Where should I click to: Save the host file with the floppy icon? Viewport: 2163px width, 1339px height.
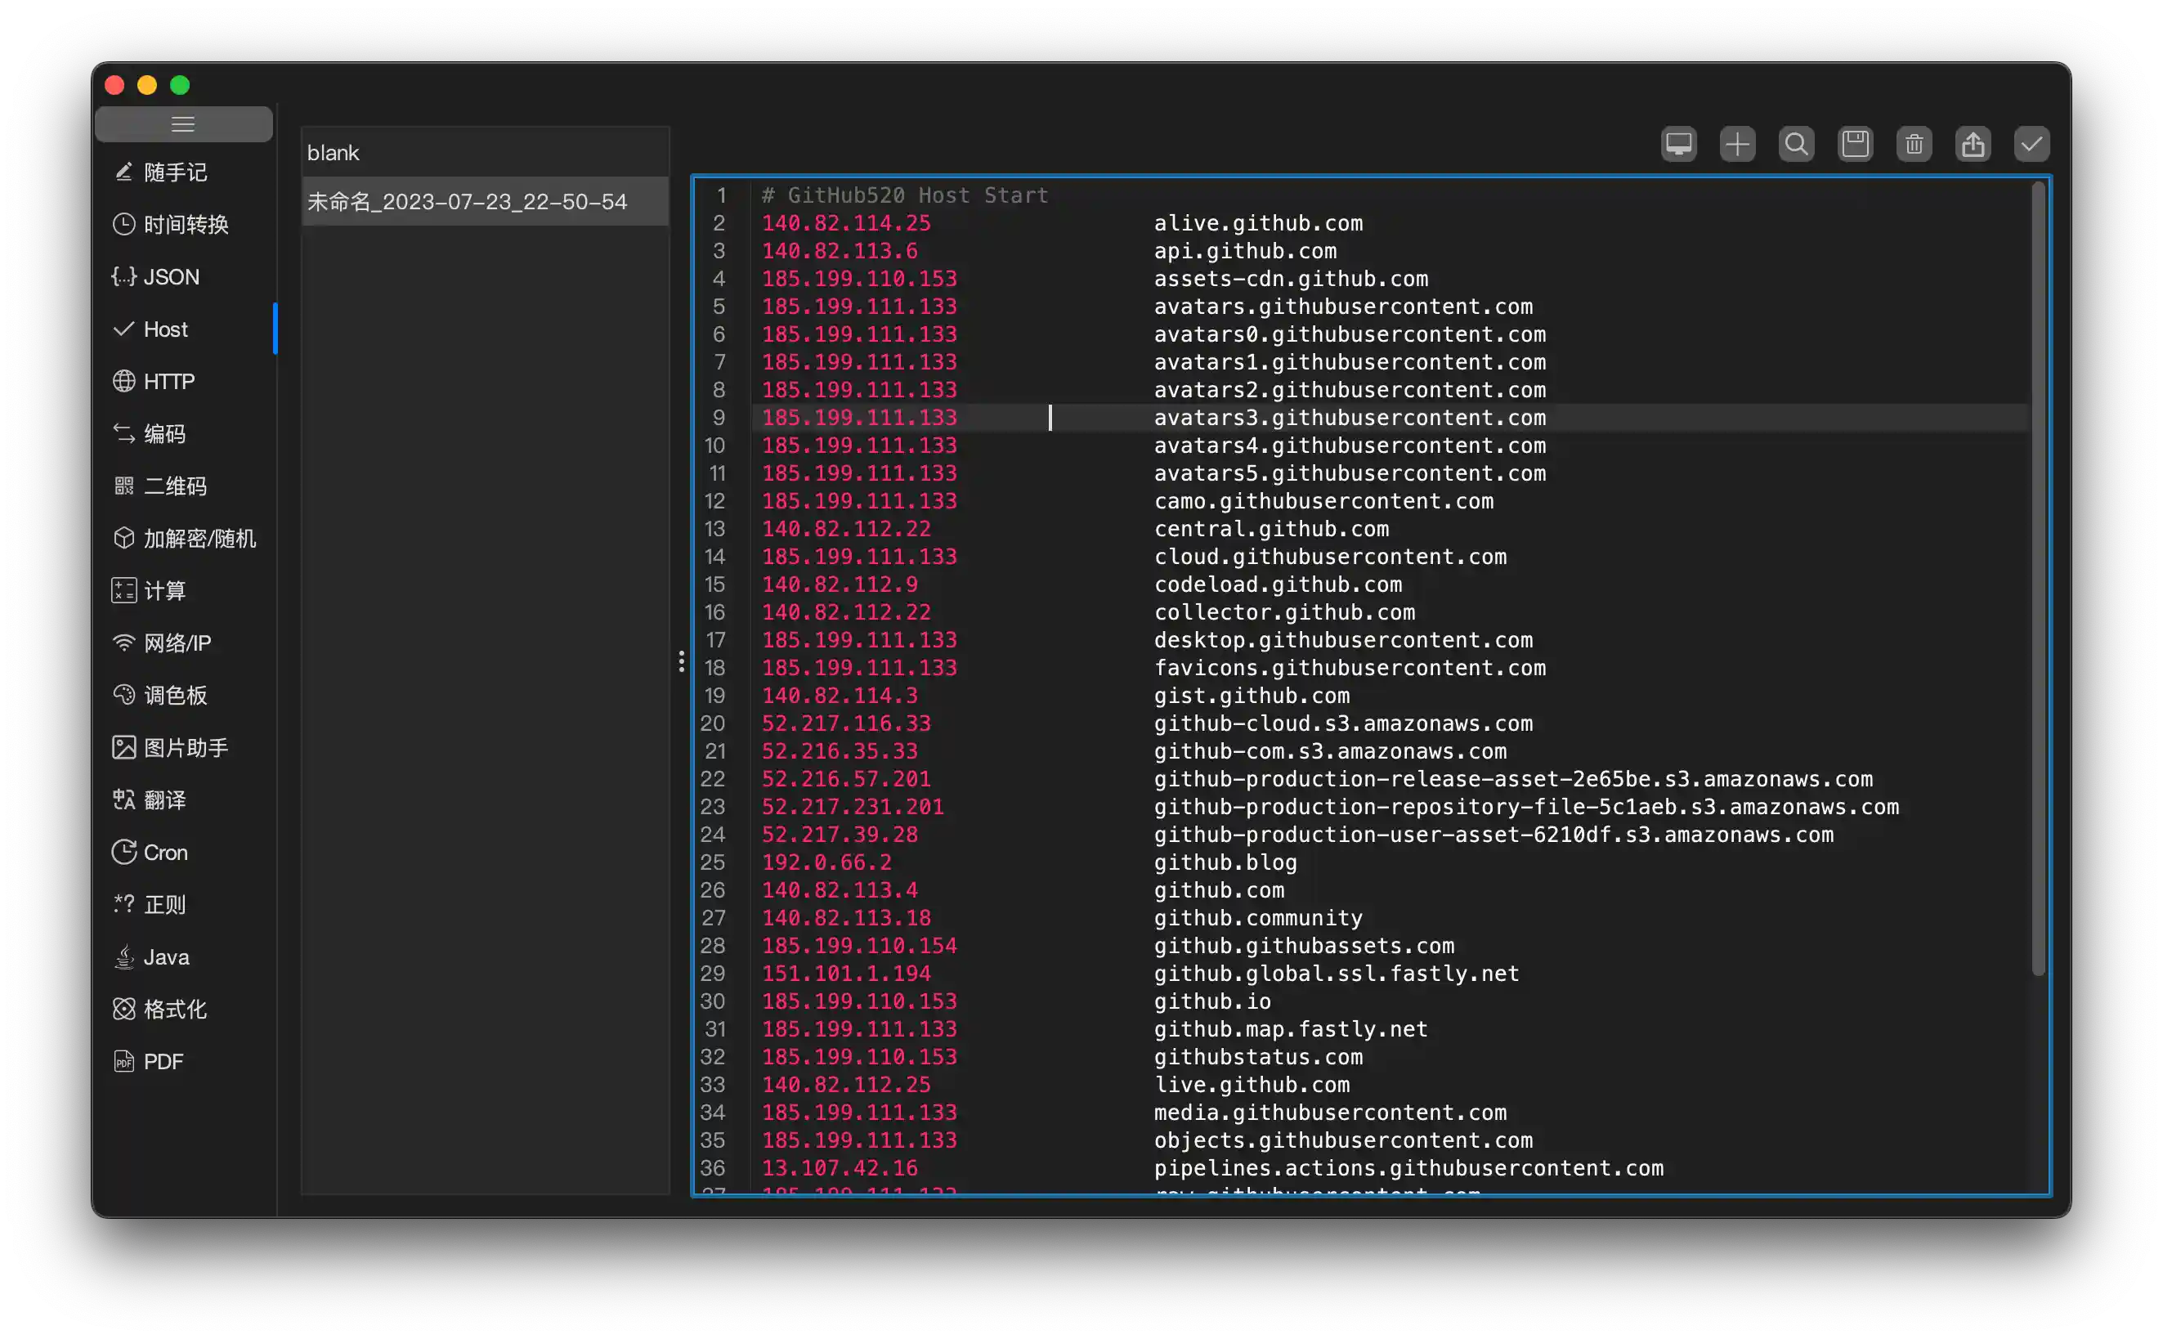(1855, 145)
